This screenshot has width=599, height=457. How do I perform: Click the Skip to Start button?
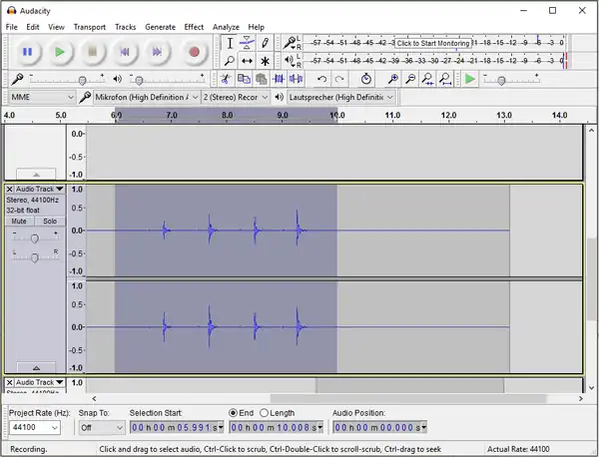(x=125, y=52)
